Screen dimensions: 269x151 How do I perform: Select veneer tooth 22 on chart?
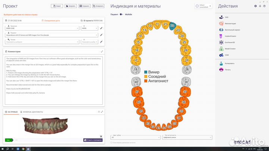[172, 26]
